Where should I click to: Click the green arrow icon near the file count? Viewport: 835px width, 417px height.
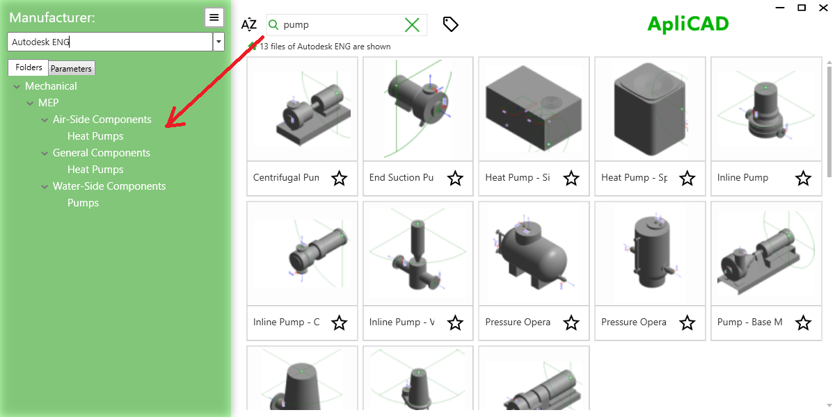pos(250,46)
